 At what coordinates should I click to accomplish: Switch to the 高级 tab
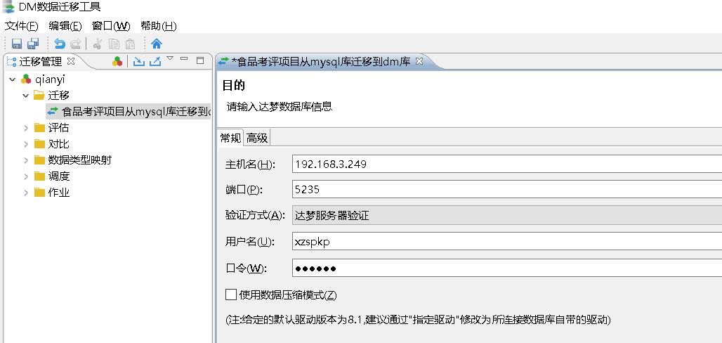(257, 138)
